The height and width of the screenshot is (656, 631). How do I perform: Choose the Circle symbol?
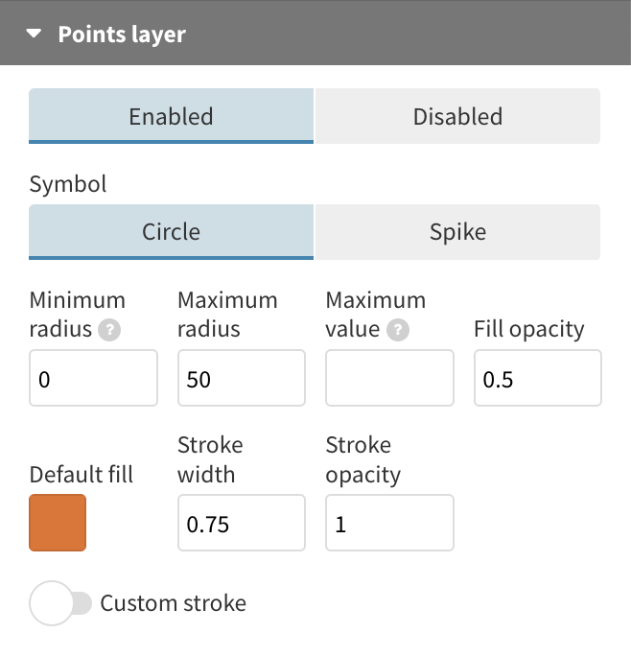click(x=171, y=232)
